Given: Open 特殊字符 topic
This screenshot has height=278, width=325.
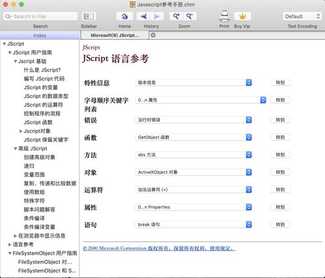Looking at the screenshot, I should [x=34, y=201].
